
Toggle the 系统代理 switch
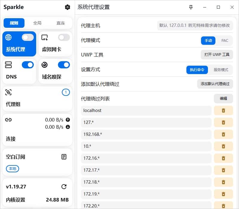pyautogui.click(x=28, y=37)
